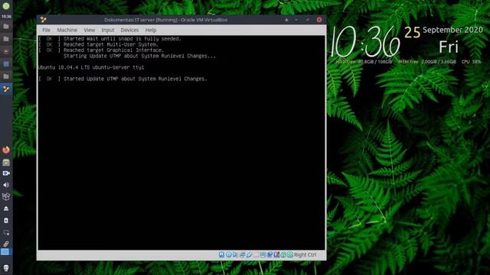Open the paperclip clipboard icon
The width and height of the screenshot is (490, 275).
tap(6, 244)
